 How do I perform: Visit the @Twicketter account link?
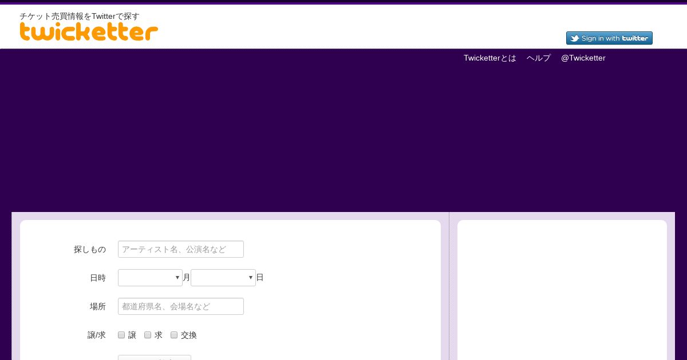[x=583, y=58]
